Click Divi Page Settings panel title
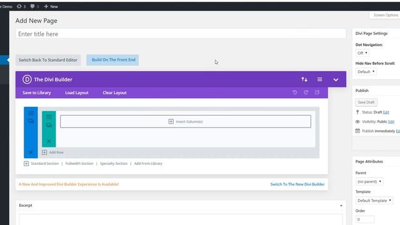Viewport: 400px width, 225px height. [x=371, y=33]
